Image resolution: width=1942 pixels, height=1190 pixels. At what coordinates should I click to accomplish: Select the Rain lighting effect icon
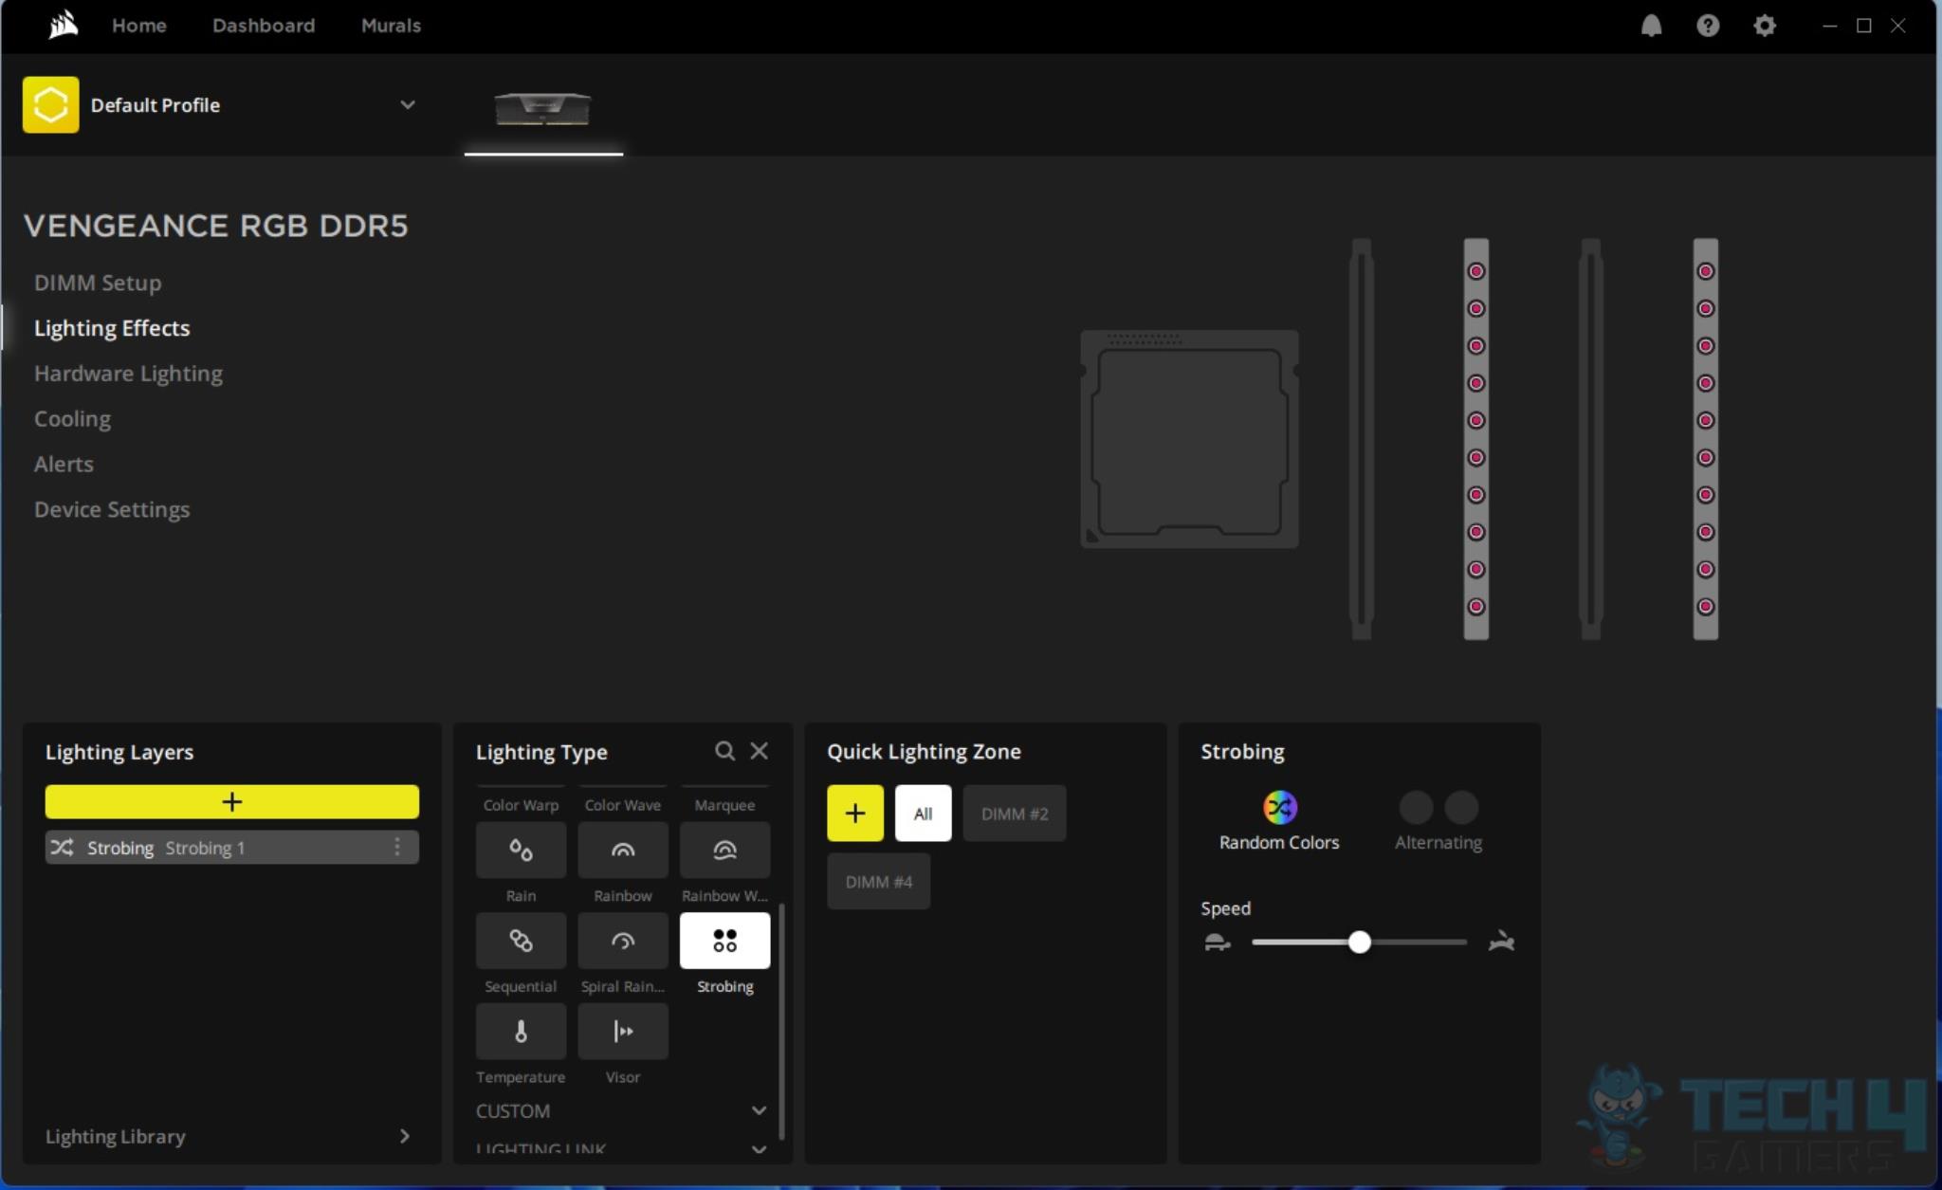(x=521, y=850)
